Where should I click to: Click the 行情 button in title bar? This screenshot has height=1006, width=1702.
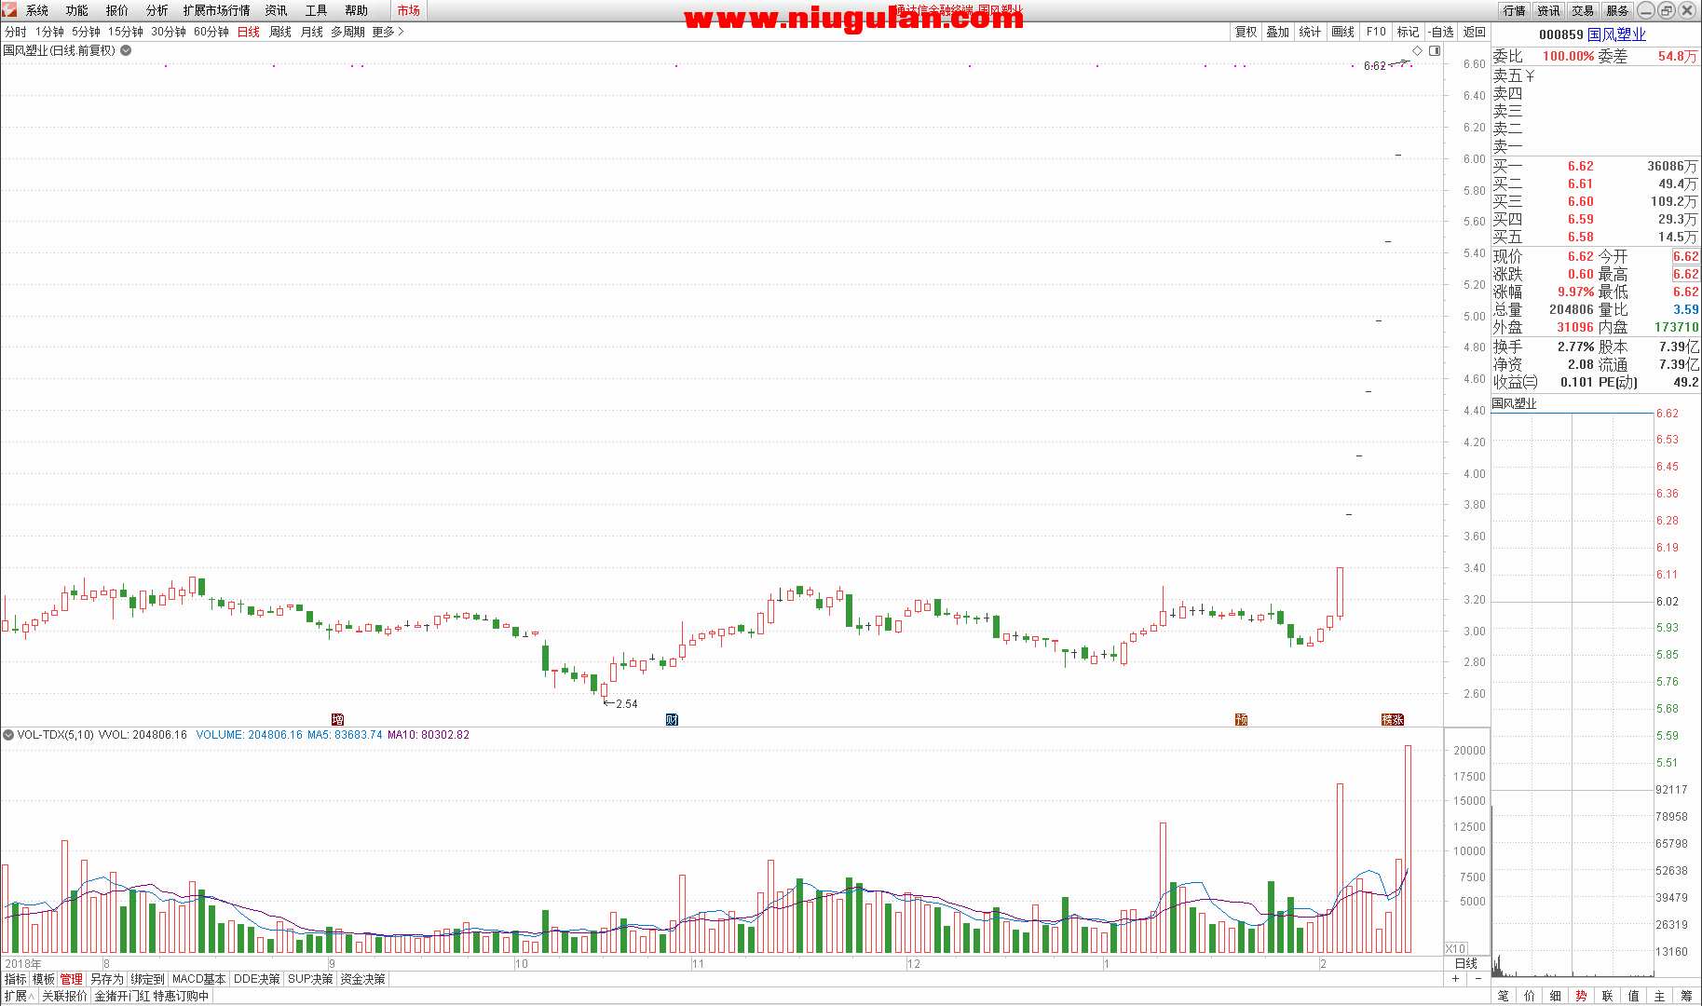point(1515,10)
